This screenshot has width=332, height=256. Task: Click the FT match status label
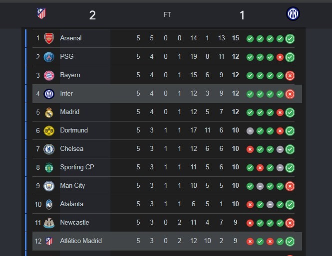pyautogui.click(x=167, y=15)
